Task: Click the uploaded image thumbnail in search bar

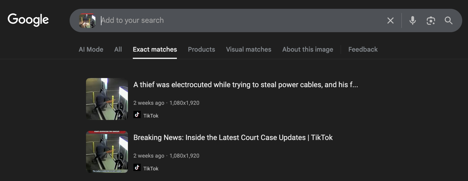Action: (x=87, y=21)
